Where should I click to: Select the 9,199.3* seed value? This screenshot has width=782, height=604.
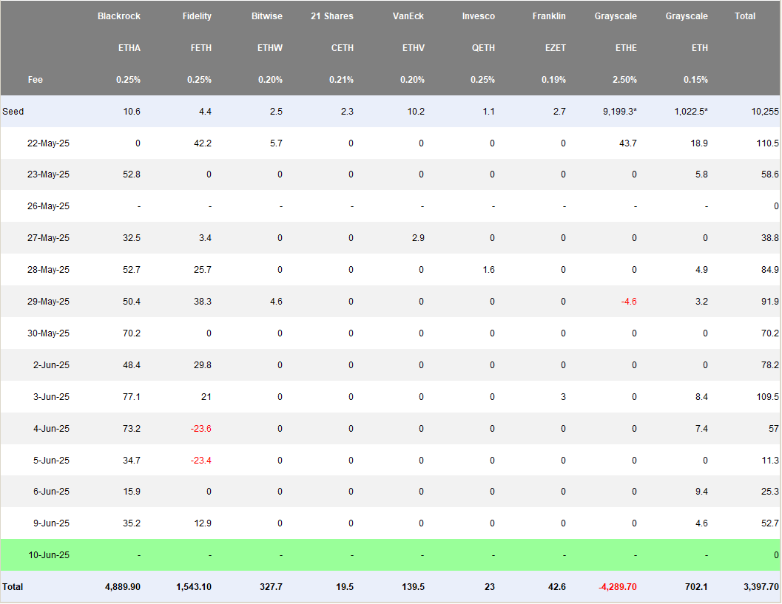click(619, 111)
